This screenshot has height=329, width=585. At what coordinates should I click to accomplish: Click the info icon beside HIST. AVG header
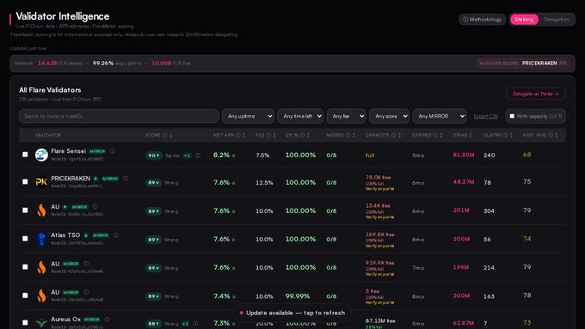point(551,135)
